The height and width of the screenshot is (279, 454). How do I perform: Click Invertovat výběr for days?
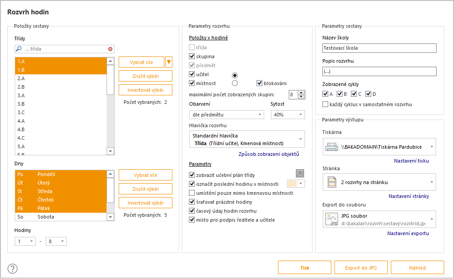click(146, 203)
